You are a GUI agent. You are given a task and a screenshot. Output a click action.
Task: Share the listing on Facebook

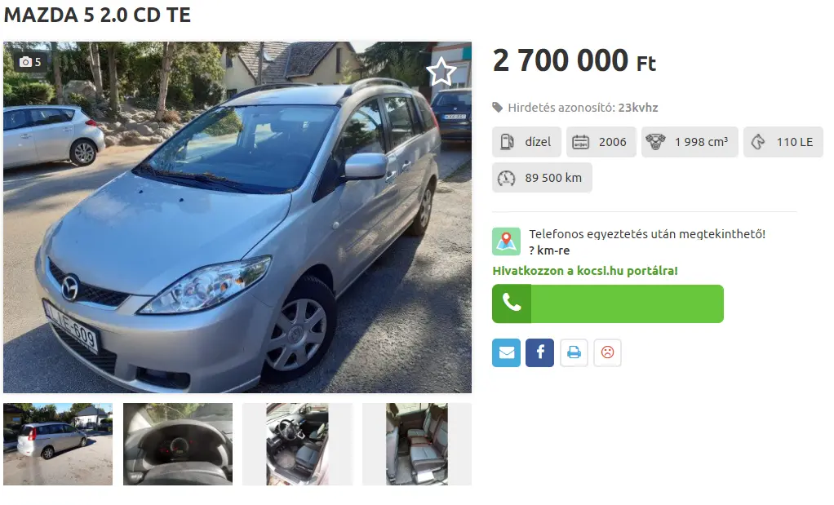[x=540, y=352]
